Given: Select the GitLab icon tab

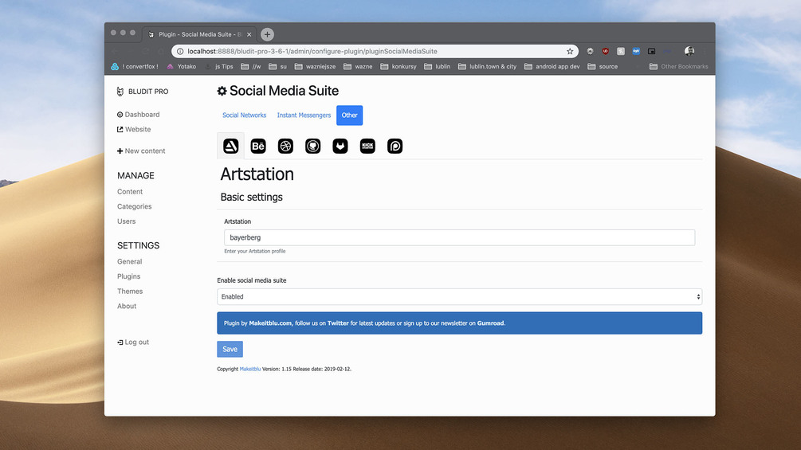Looking at the screenshot, I should click(340, 147).
